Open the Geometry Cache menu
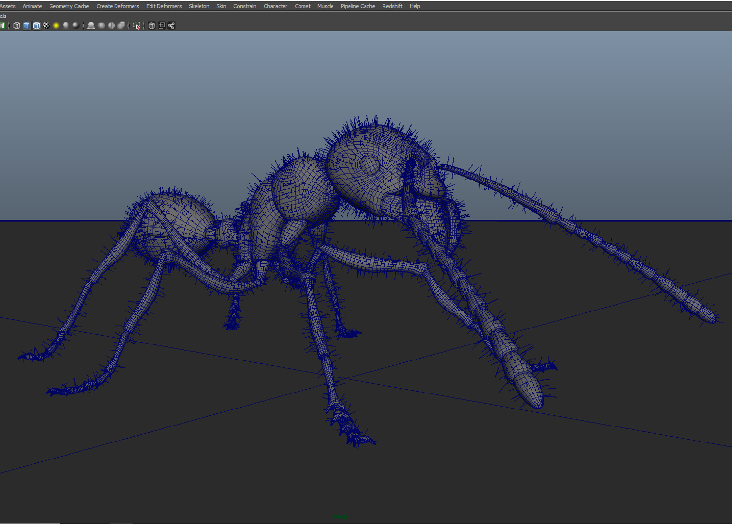This screenshot has height=524, width=732. tap(69, 6)
